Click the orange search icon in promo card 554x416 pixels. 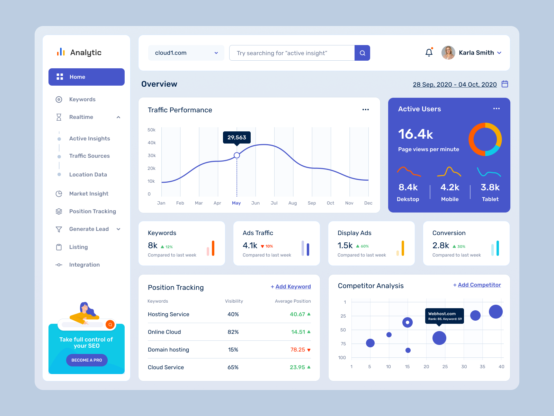point(110,324)
